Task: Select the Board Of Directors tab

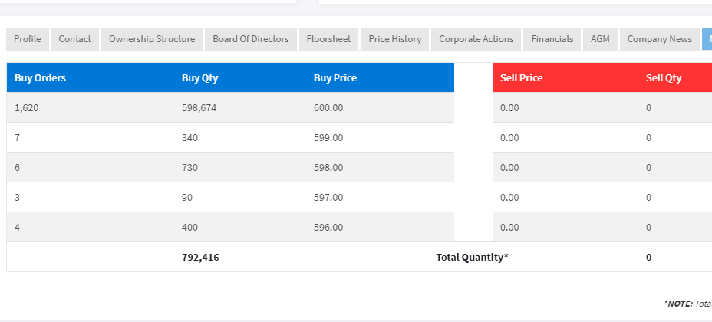Action: [x=251, y=39]
